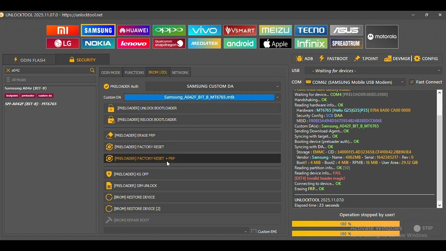Run PRELOADER Factory Reset + FRP

coord(192,158)
